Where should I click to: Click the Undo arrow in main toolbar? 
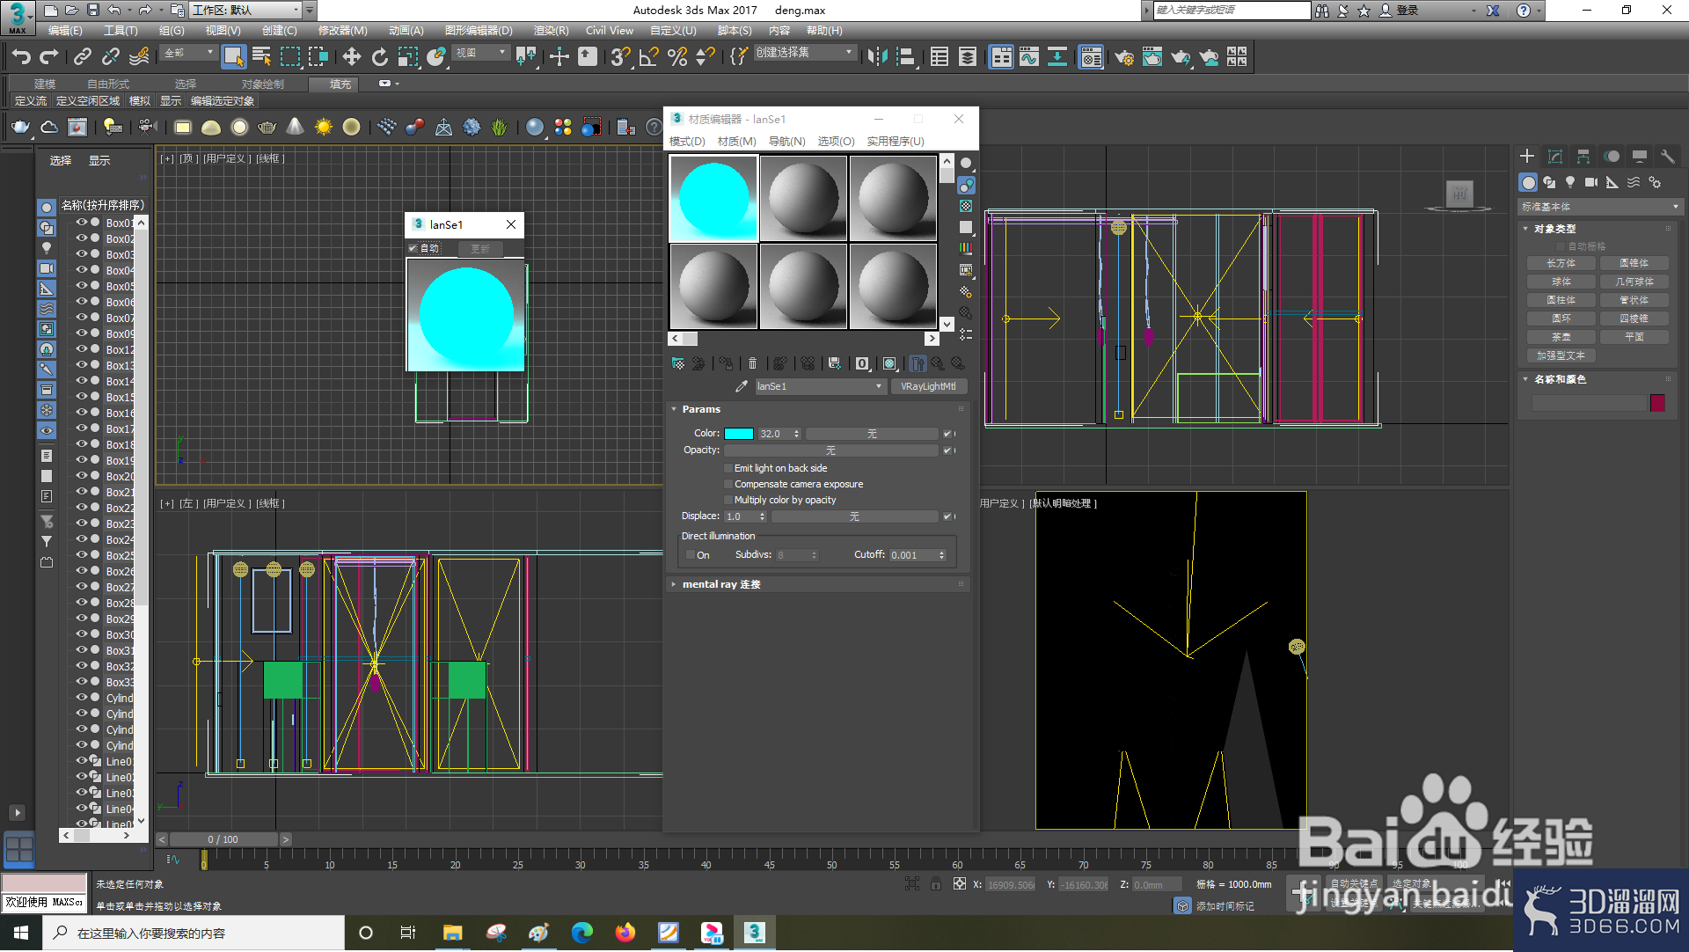(x=21, y=57)
